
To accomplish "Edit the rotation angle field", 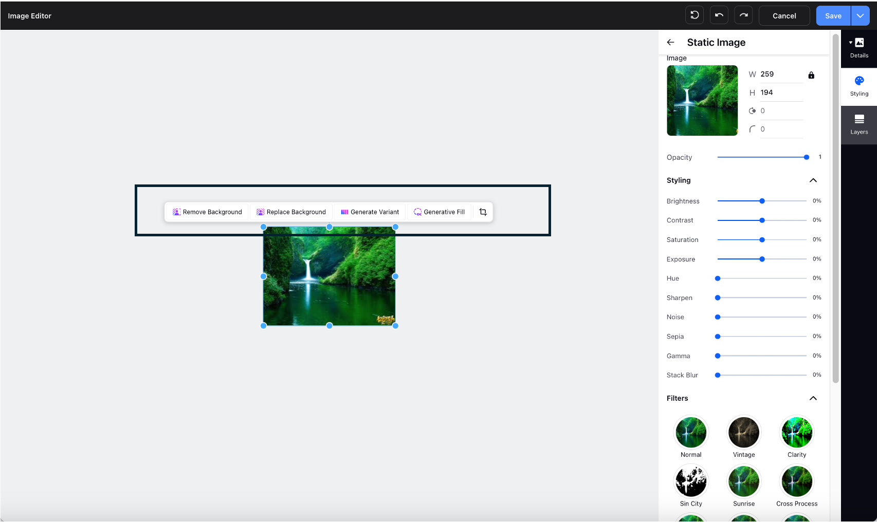I will [x=781, y=111].
